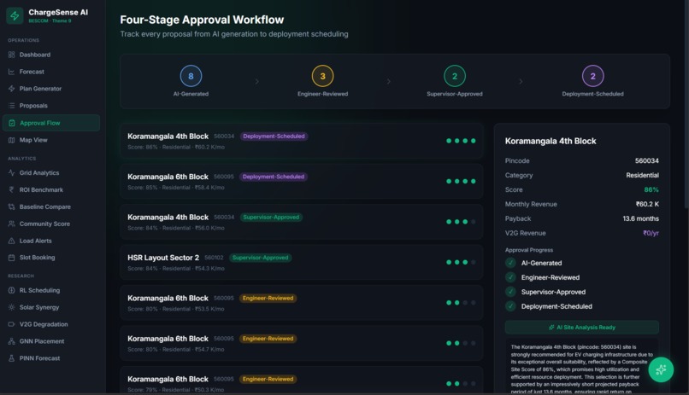The width and height of the screenshot is (689, 395).
Task: Click progress dots on ₹54.7 K/mo proposal row
Action: [461, 343]
